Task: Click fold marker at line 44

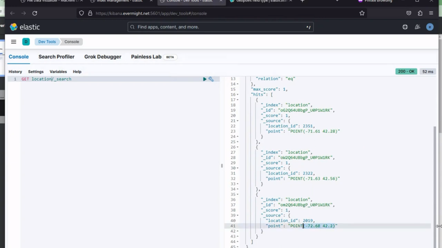Action: (238, 242)
